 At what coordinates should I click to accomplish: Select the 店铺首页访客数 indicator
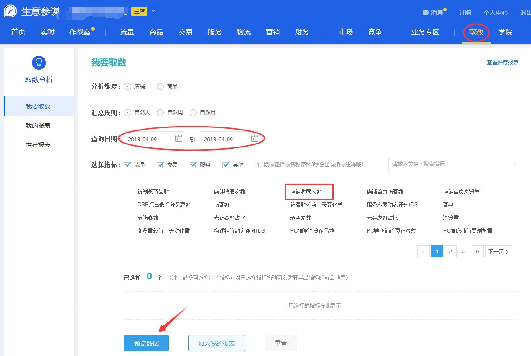tap(385, 192)
